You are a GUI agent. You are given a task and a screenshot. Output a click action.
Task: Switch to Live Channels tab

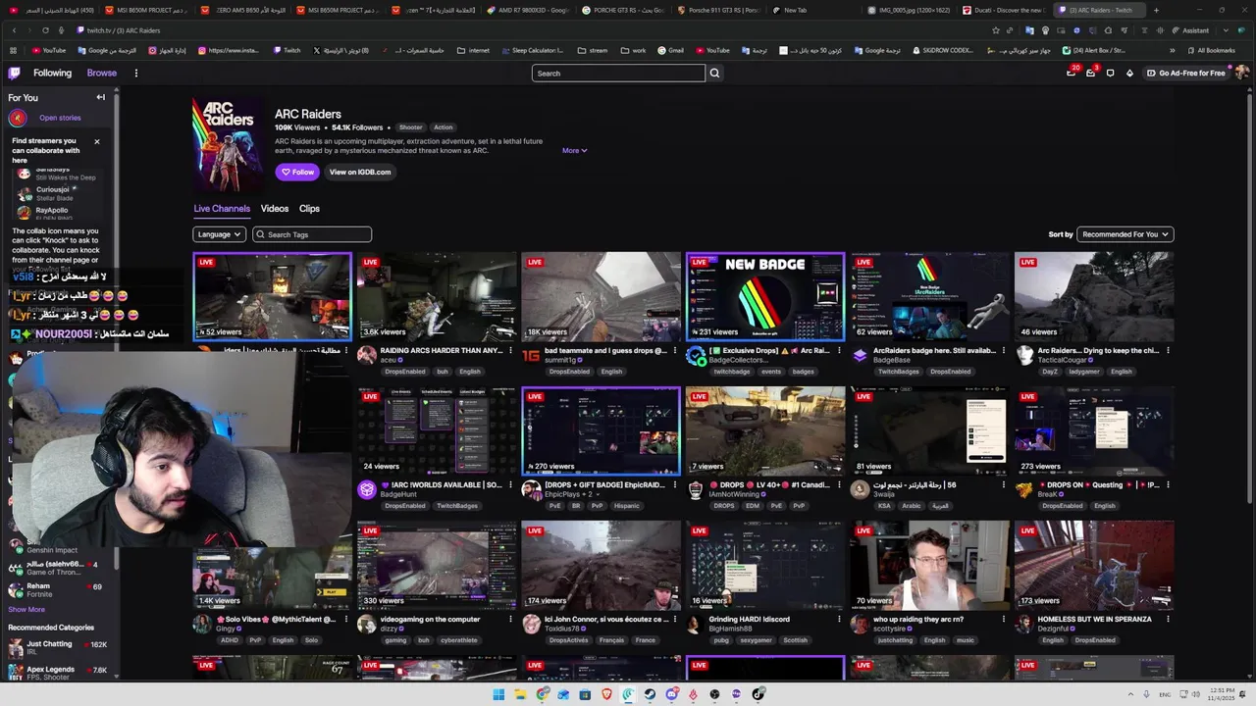point(222,208)
